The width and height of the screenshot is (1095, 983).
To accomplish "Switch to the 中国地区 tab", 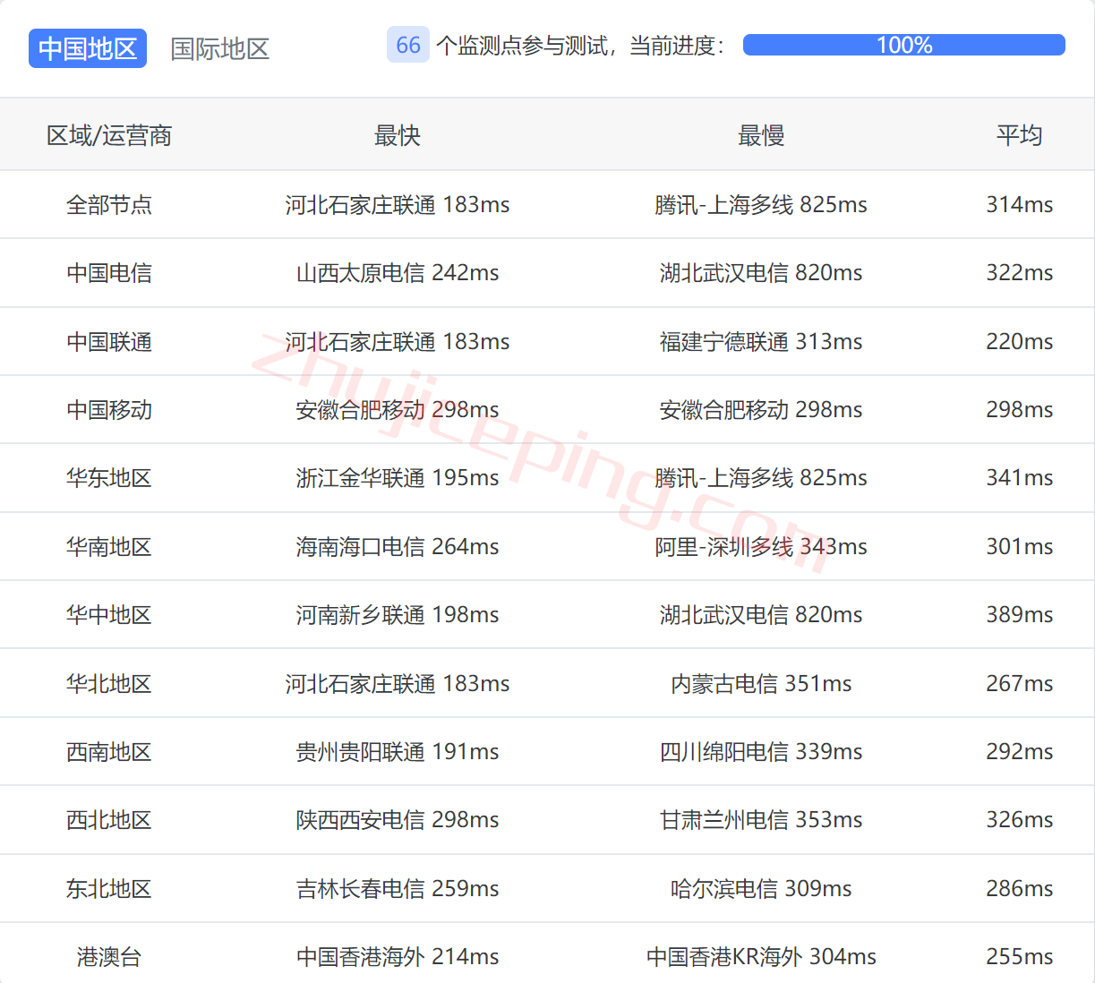I will 88,48.
